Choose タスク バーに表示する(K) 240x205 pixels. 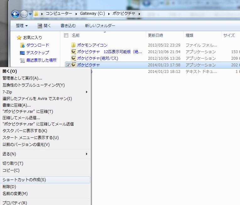coord(46,131)
